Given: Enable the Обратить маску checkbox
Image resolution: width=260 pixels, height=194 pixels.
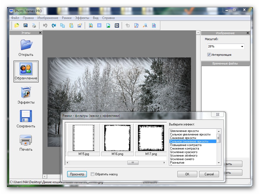Looking at the screenshot, I should (93, 174).
